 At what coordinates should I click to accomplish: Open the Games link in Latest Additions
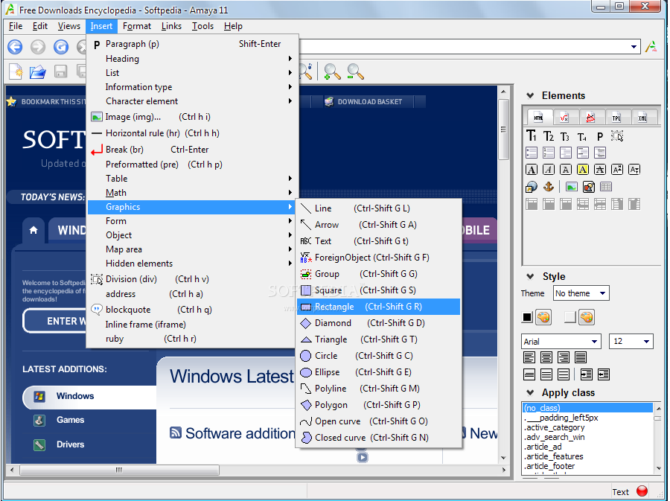click(70, 421)
